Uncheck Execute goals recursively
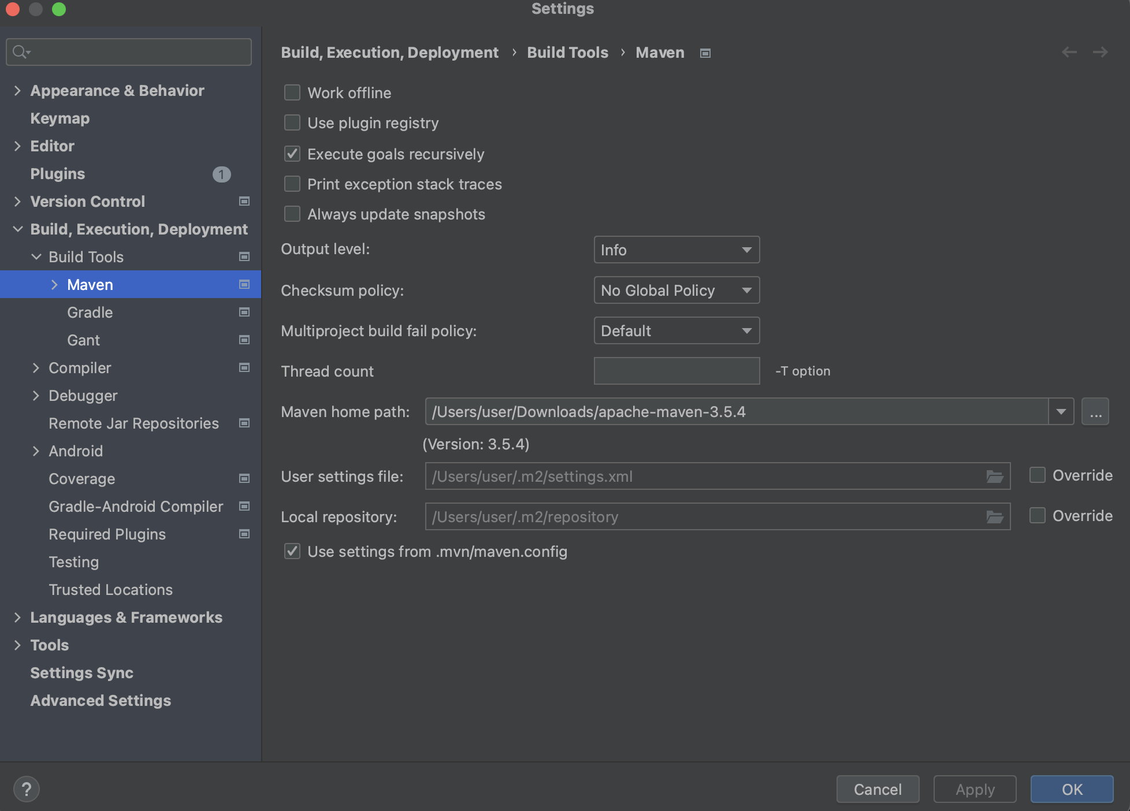Image resolution: width=1130 pixels, height=811 pixels. 292,154
